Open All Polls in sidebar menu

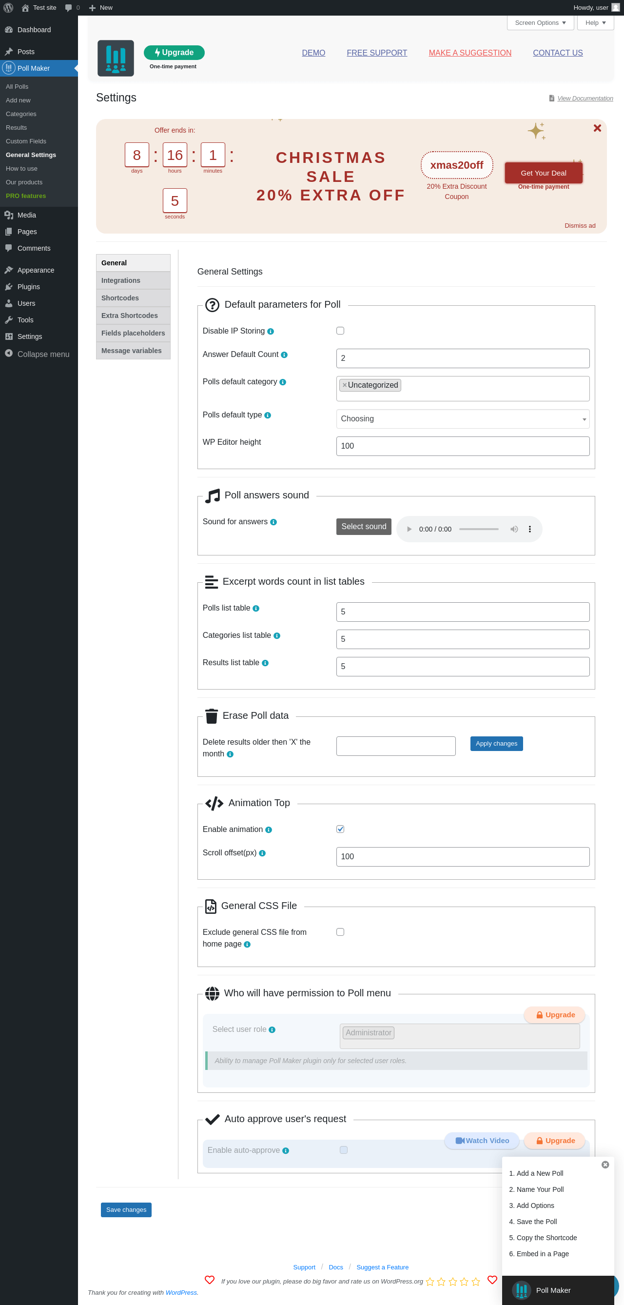point(17,87)
